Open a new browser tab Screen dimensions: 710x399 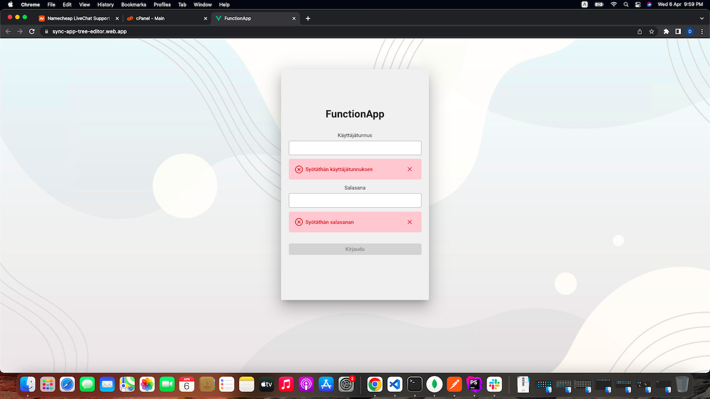[x=308, y=18]
